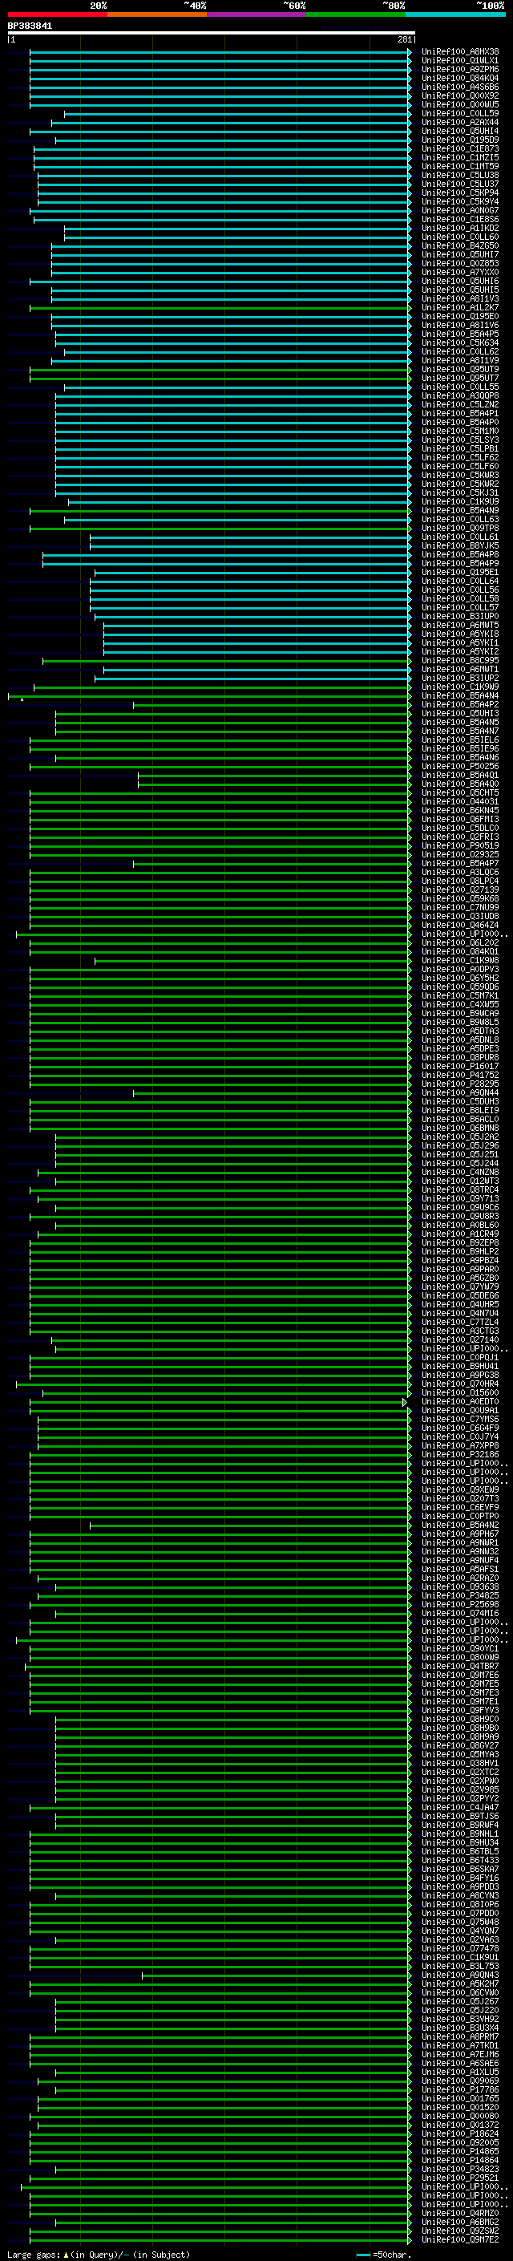
Task: Click the orange ~40% identity color segment
Action: click(158, 14)
